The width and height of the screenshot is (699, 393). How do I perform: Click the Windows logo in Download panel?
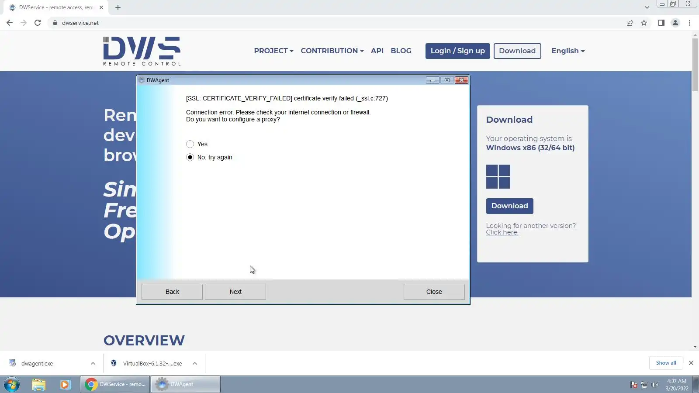498,176
